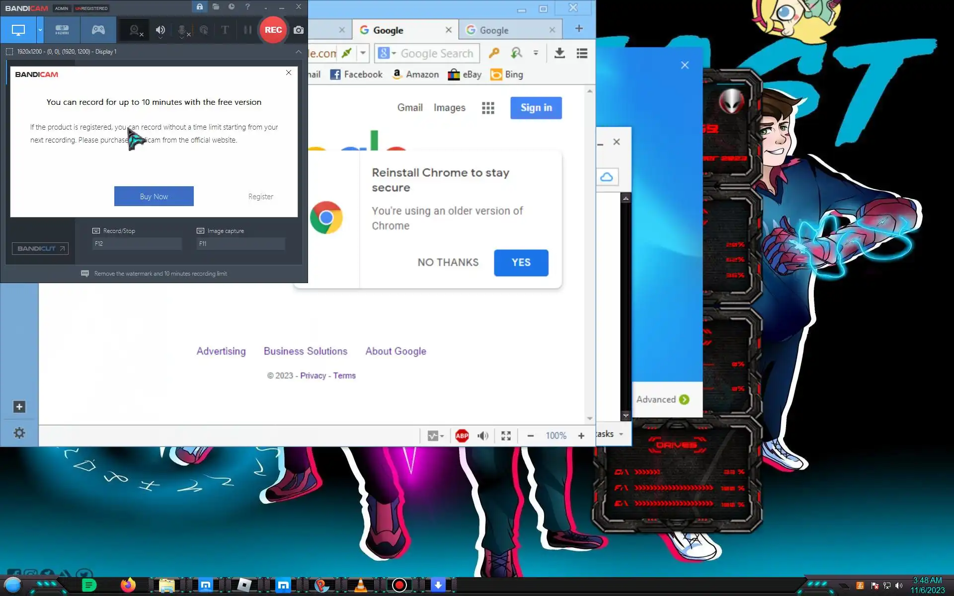Toggle microphone recording in Bandicam
The image size is (954, 596).
tap(182, 30)
